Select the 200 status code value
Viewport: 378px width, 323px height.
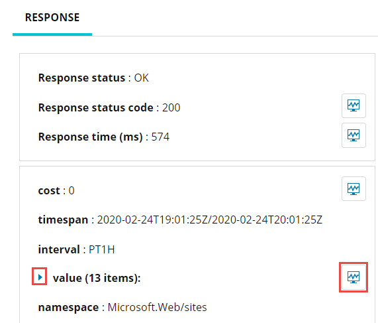[171, 107]
